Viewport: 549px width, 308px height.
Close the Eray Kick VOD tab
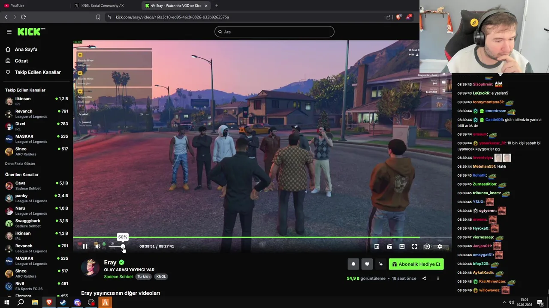pyautogui.click(x=206, y=6)
